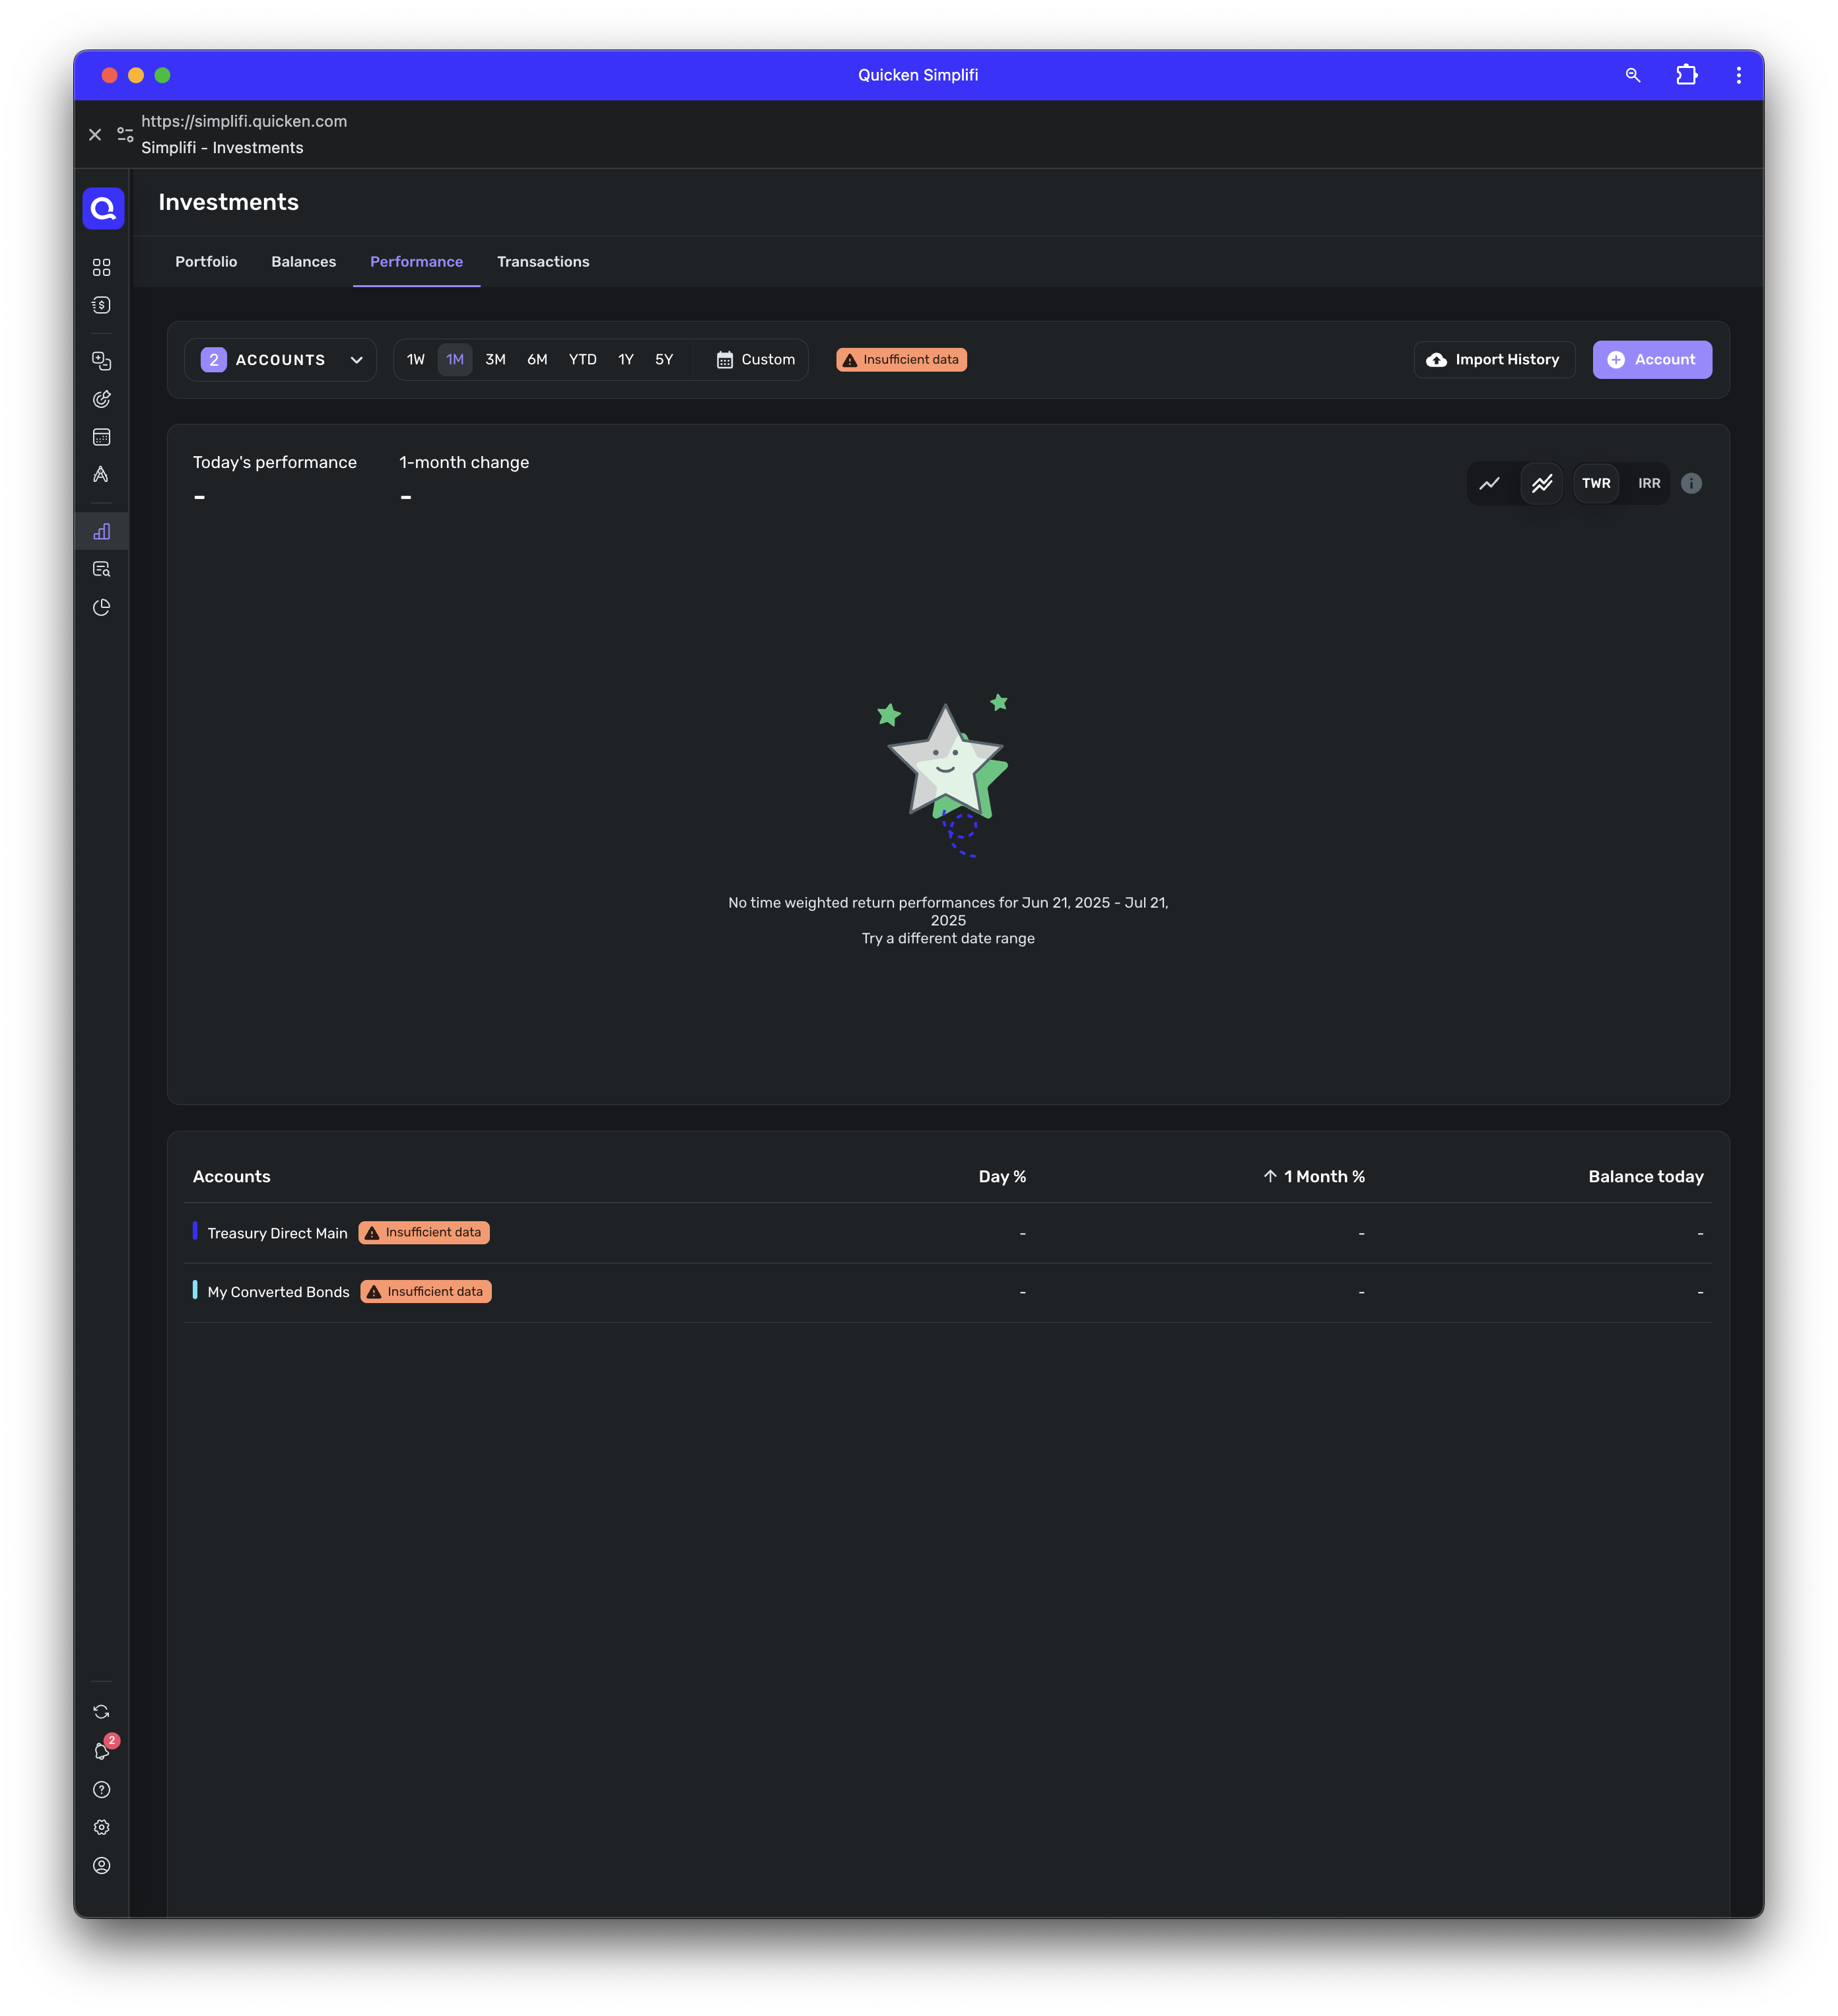Select the TWR return mode
The image size is (1838, 2016).
1596,483
